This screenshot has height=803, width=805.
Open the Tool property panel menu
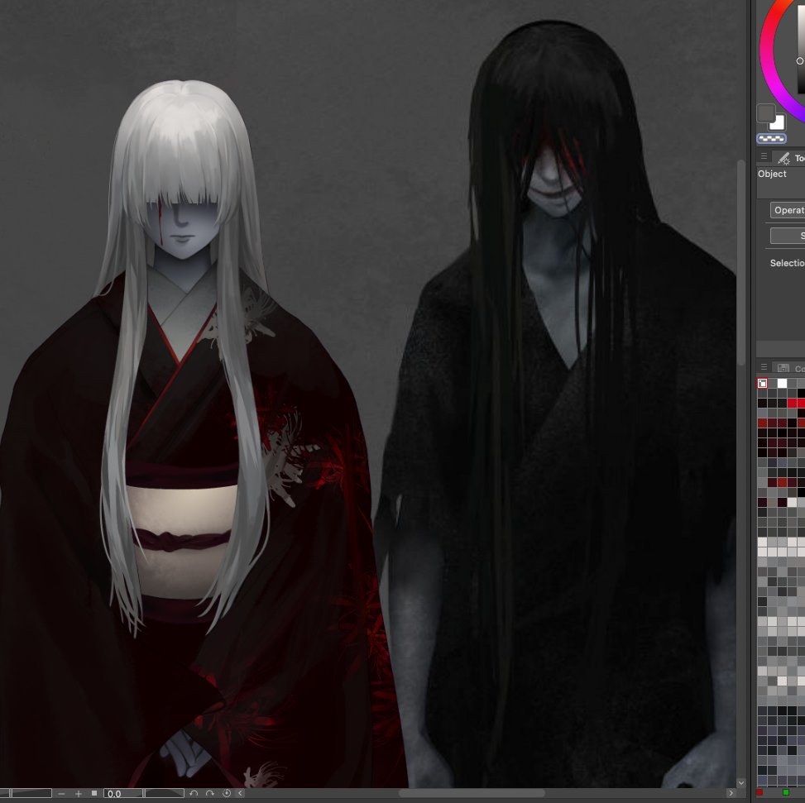764,156
